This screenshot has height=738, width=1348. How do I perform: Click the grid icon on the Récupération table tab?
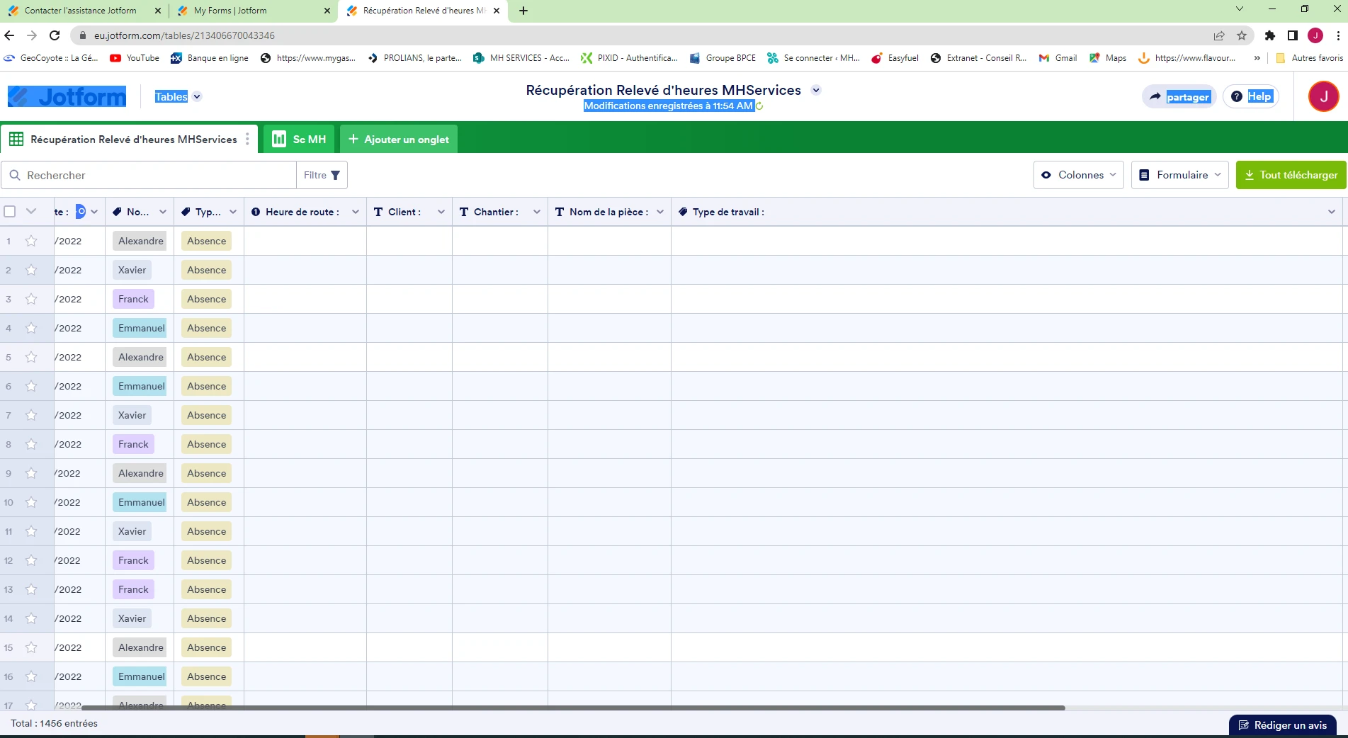point(16,139)
